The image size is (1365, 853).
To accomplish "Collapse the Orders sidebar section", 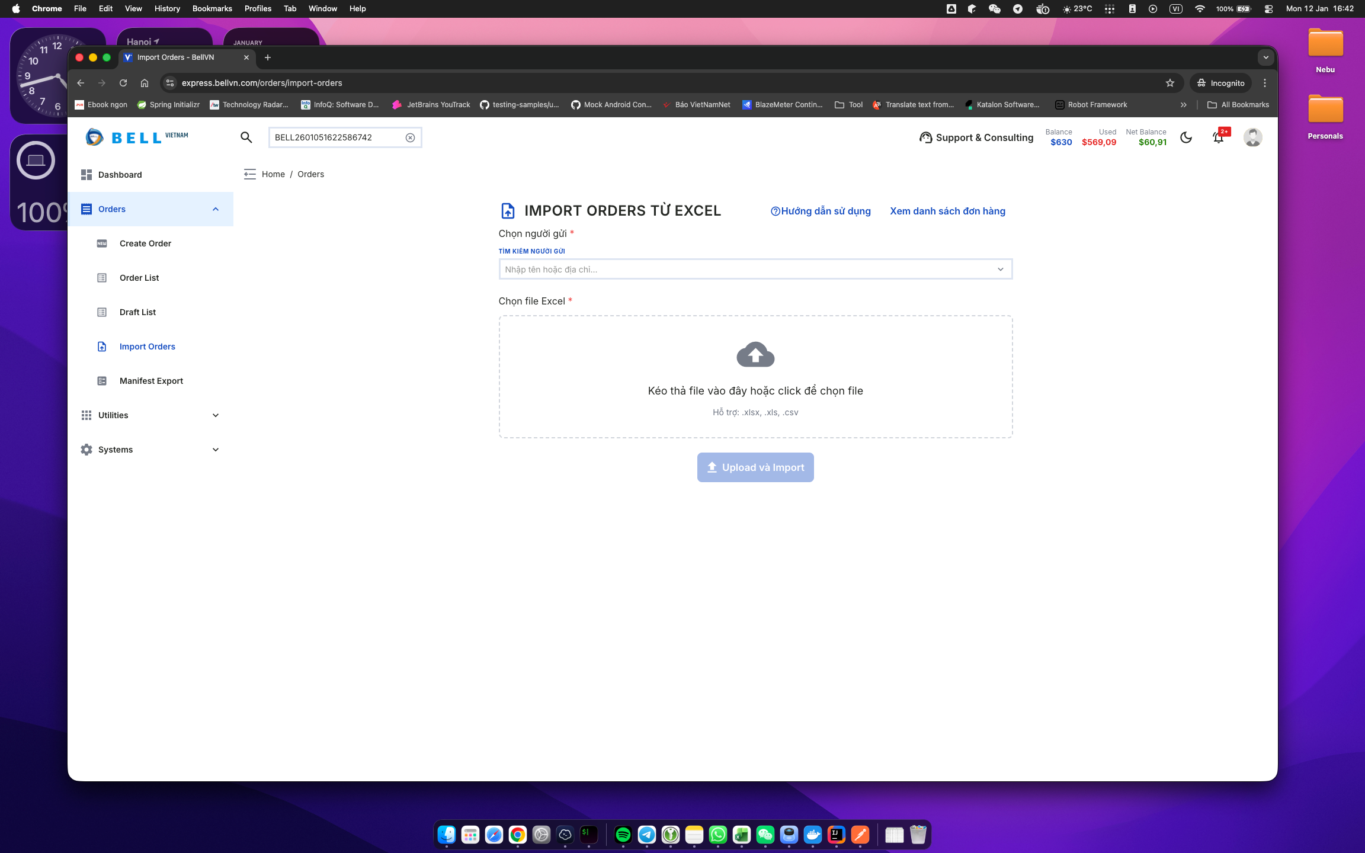I will tap(216, 209).
